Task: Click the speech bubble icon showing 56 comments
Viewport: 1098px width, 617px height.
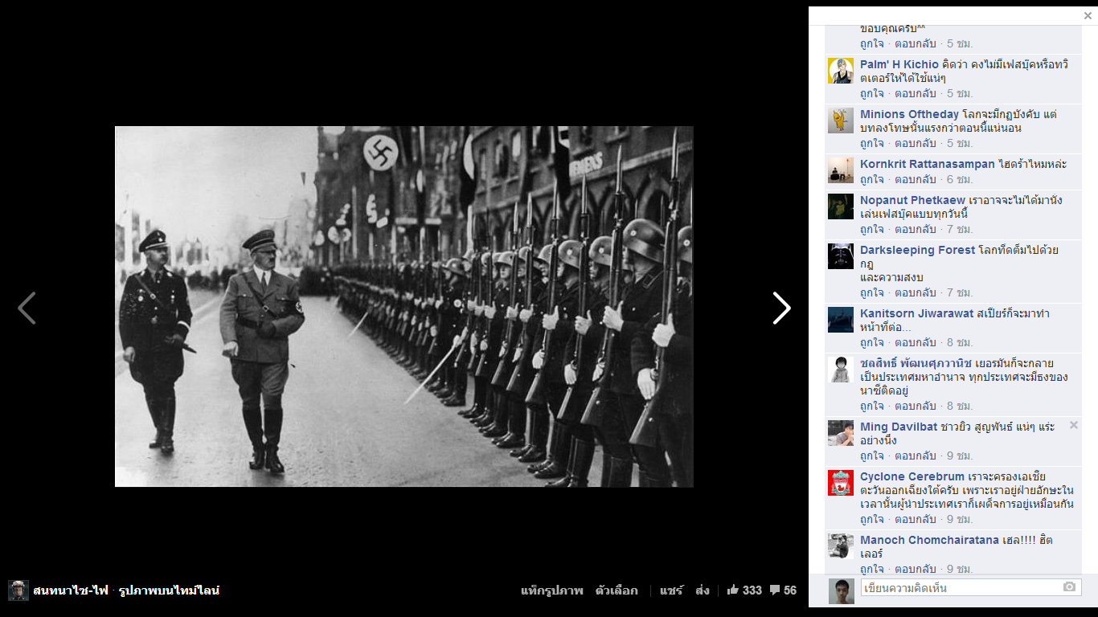Action: (775, 590)
